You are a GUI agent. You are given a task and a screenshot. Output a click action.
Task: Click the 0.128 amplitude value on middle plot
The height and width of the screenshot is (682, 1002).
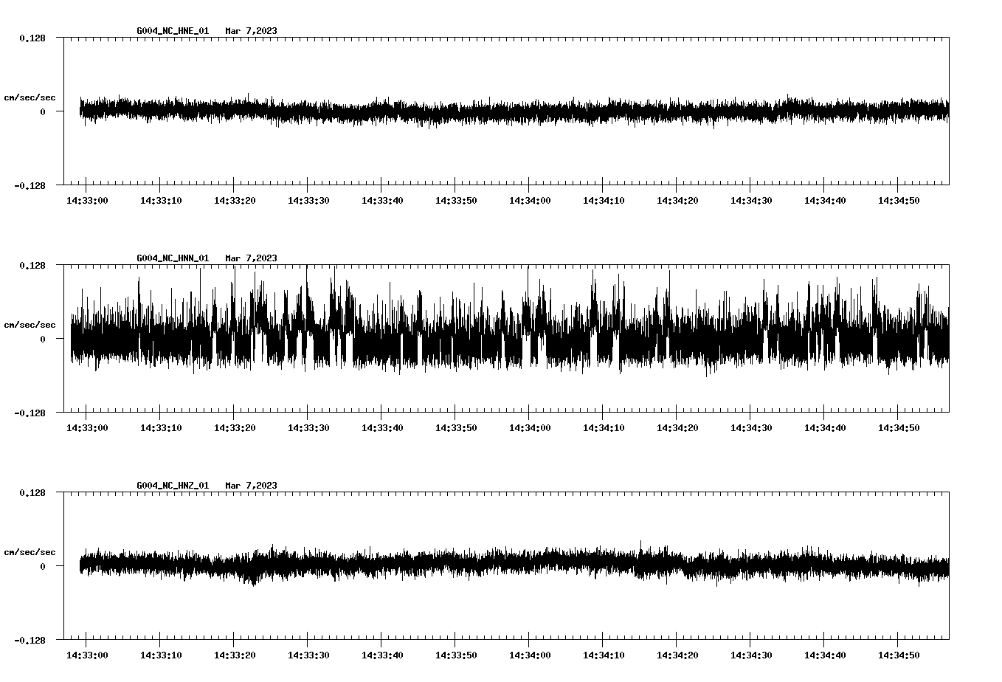point(32,264)
